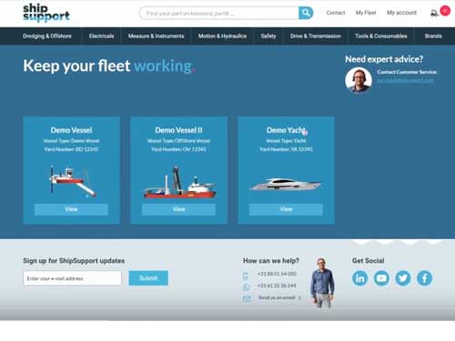
Task: Click the search magnifier icon
Action: coord(306,13)
